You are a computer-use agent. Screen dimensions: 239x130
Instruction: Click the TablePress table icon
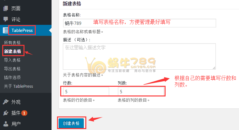point(6,30)
